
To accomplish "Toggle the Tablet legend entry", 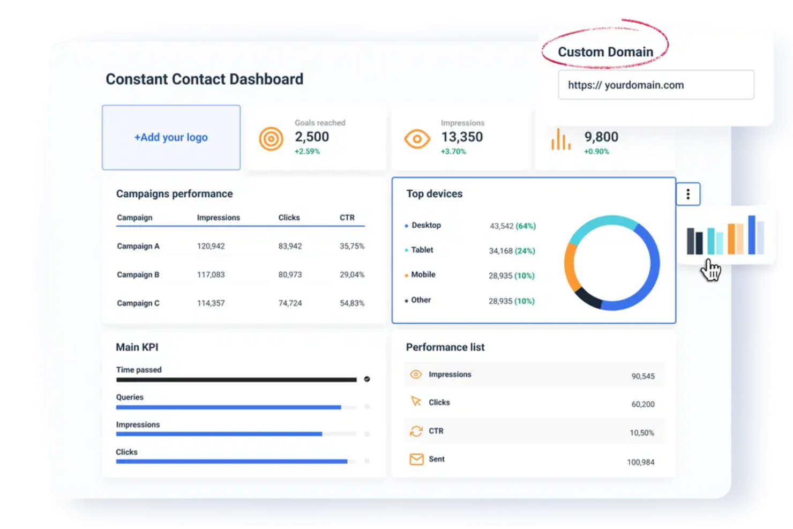I will (422, 250).
